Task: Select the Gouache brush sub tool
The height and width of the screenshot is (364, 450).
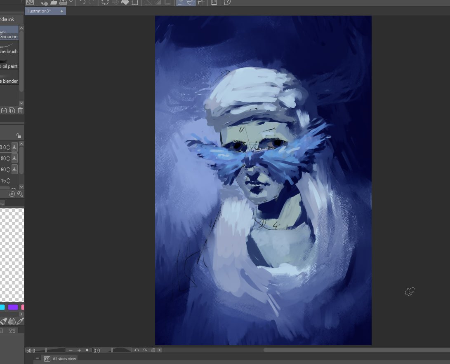Action: point(9,33)
